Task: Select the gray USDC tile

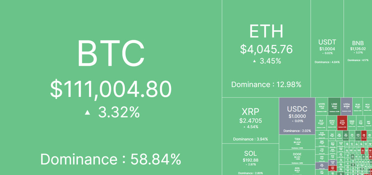Action: [x=297, y=115]
